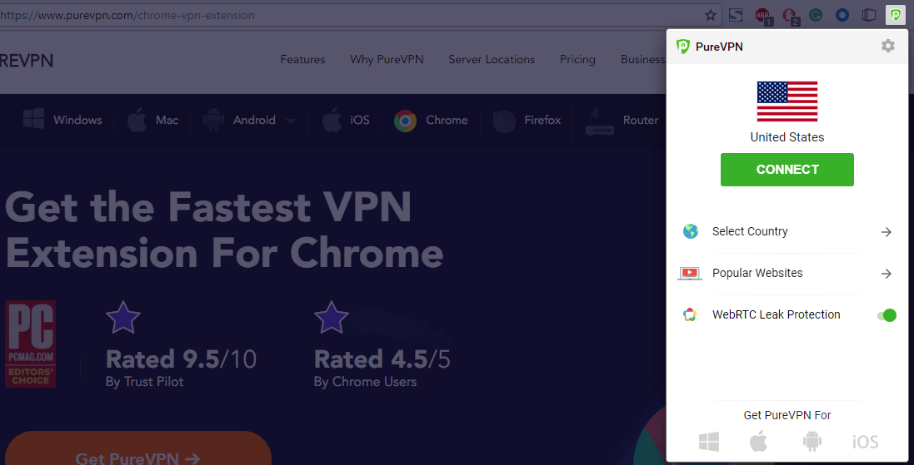The image size is (914, 465).
Task: Click the PureVPN extension icon in the browser toolbar
Action: tap(896, 15)
